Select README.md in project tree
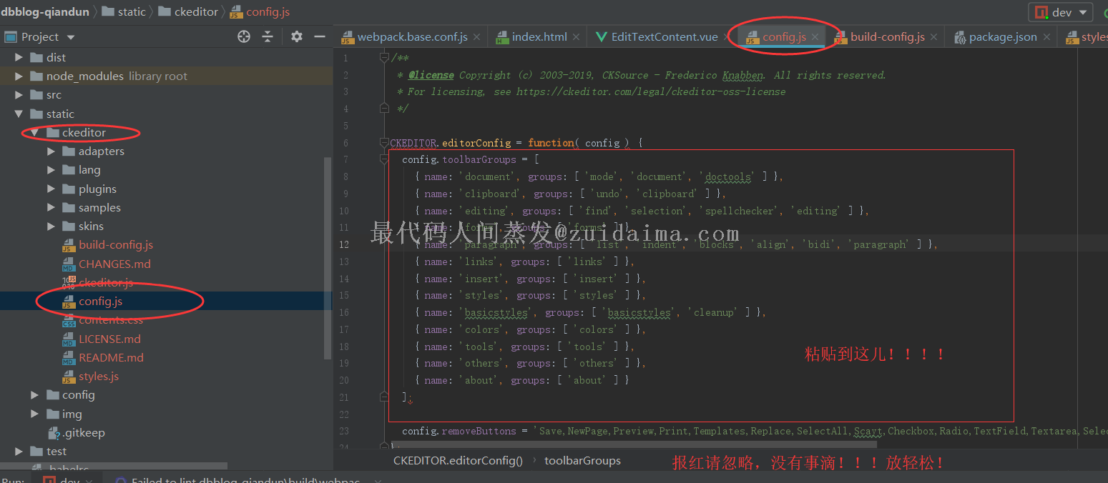Viewport: 1108px width, 483px height. pos(111,357)
